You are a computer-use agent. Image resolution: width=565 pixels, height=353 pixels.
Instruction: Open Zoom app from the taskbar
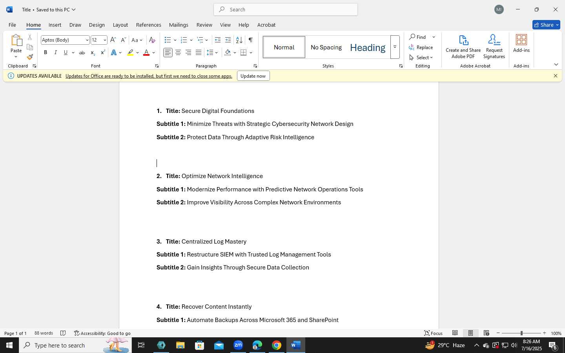(238, 345)
